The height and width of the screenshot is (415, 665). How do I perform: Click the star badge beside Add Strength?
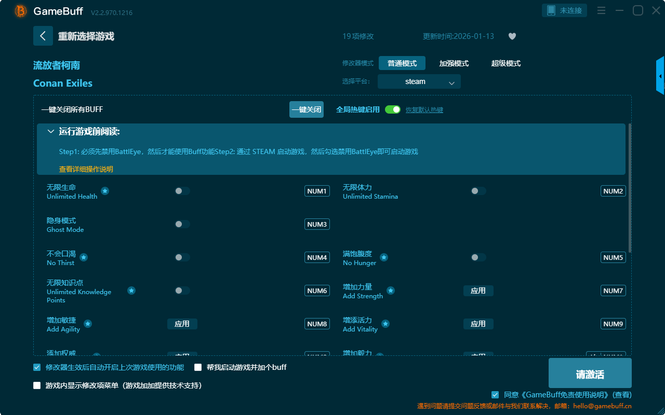[391, 290]
